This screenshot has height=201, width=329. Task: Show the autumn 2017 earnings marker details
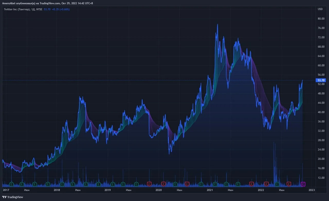(x=48, y=184)
